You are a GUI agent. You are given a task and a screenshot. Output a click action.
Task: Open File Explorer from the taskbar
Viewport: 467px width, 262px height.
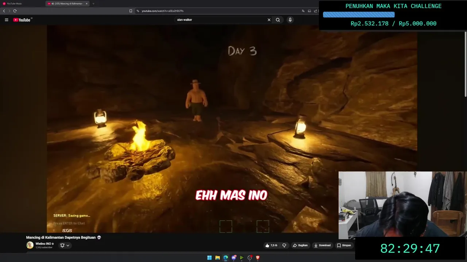(x=217, y=258)
